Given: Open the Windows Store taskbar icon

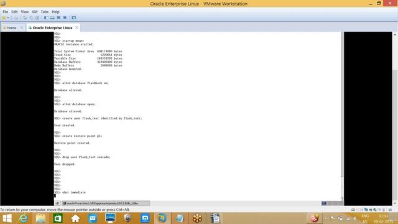Looking at the screenshot, I should coord(58,218).
